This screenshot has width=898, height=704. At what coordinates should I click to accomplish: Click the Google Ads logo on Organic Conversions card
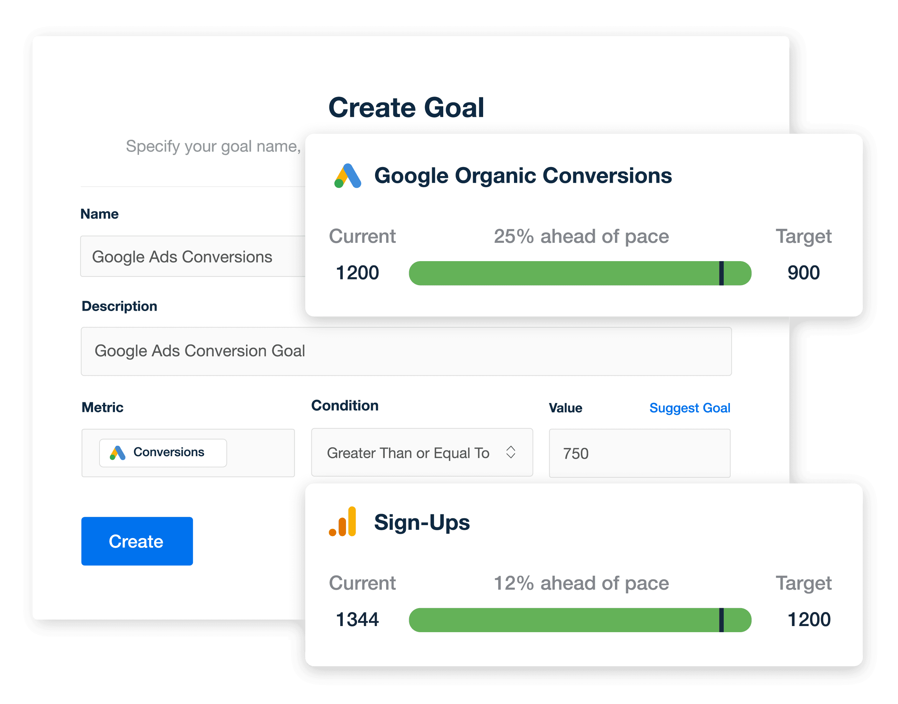click(x=347, y=176)
